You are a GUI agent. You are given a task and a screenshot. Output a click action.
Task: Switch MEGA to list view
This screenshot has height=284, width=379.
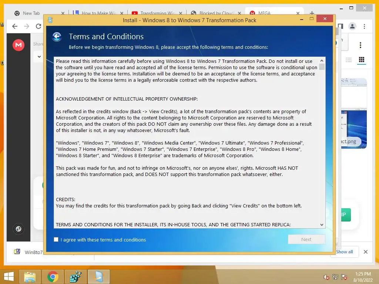pyautogui.click(x=349, y=60)
